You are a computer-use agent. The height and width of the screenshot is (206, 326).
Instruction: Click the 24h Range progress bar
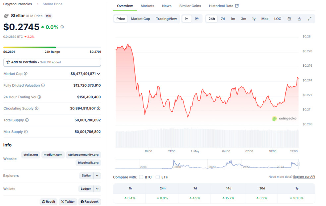(x=52, y=47)
